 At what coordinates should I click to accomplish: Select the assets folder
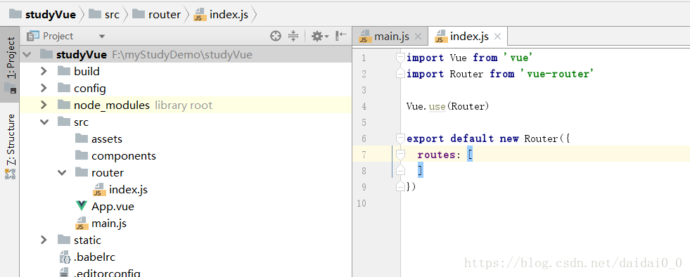pyautogui.click(x=106, y=139)
